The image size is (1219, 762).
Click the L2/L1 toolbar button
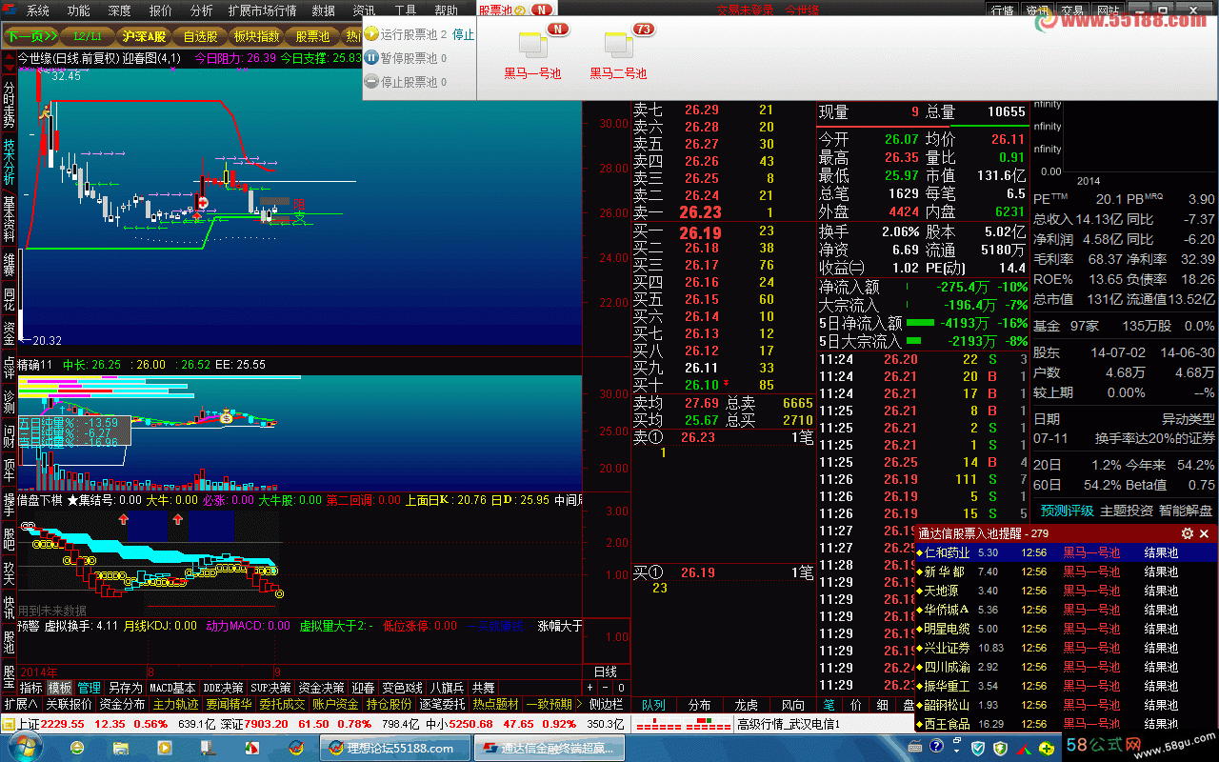coord(88,36)
